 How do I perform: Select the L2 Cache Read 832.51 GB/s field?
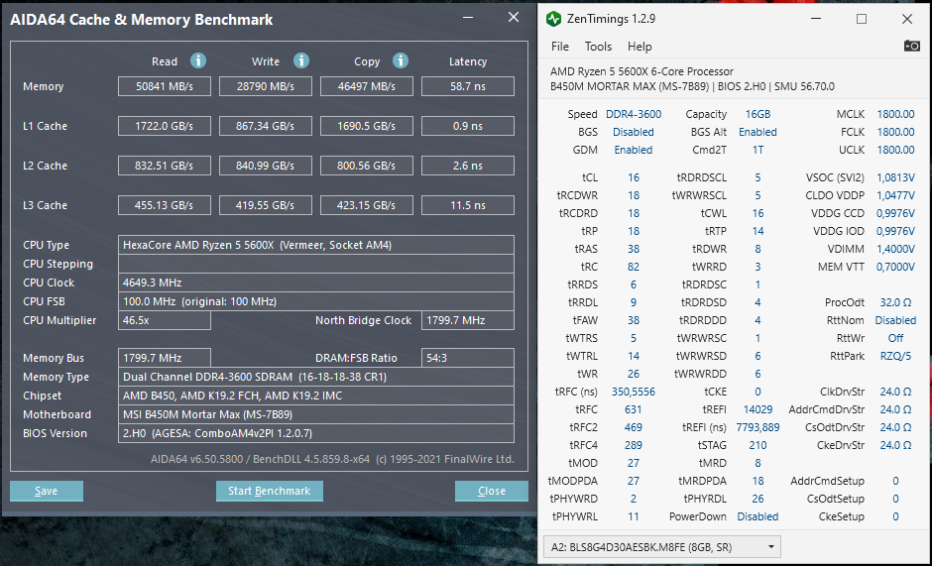coord(164,166)
